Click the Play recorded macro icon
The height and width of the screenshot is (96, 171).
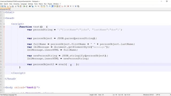[73, 6]
